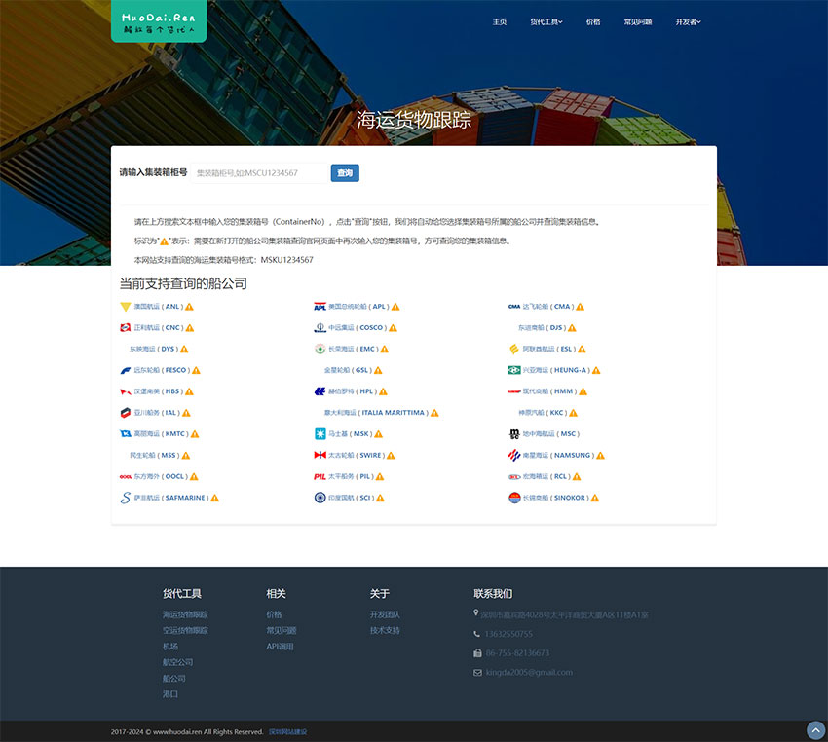Click the CNC red logo

point(125,328)
